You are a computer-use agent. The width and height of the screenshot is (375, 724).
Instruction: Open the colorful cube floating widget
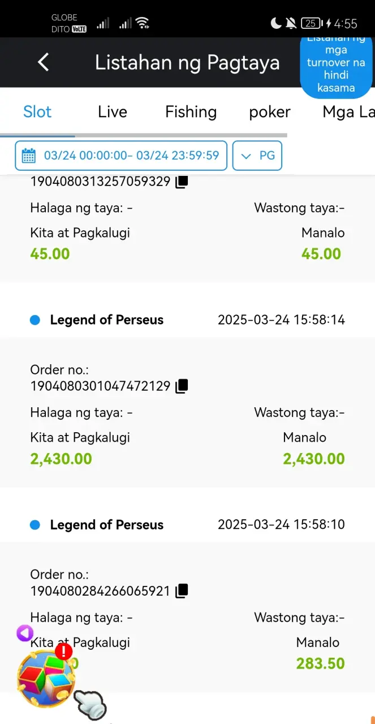[x=46, y=679]
